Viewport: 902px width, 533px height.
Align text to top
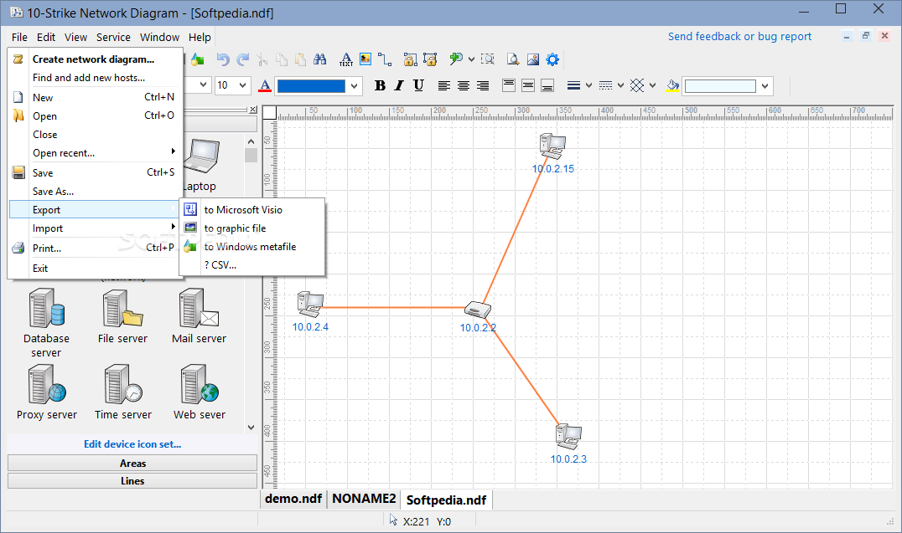(509, 85)
